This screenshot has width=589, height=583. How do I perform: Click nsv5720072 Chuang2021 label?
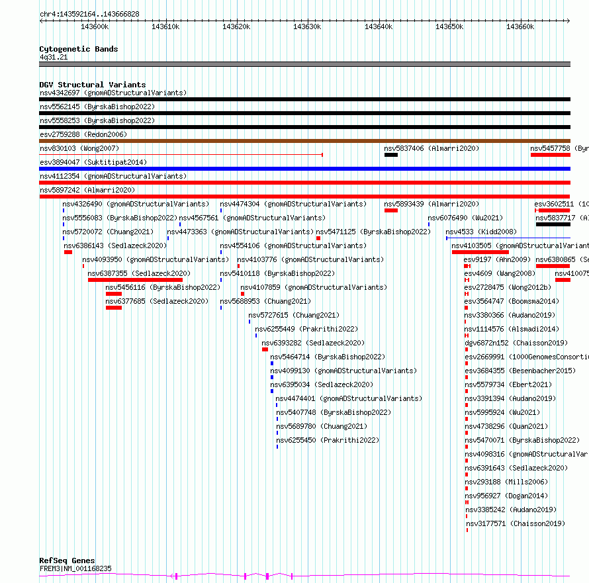[108, 232]
